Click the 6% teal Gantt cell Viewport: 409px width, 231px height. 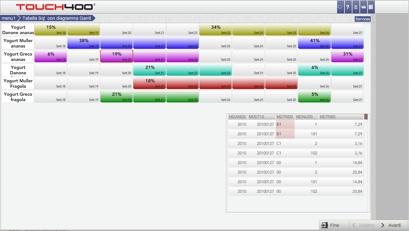pyautogui.click(x=314, y=70)
